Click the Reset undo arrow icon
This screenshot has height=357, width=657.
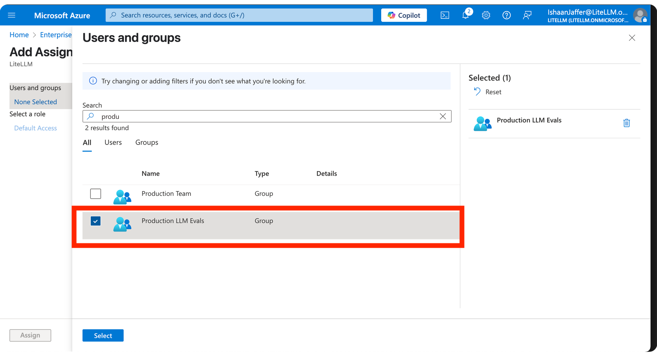(477, 92)
